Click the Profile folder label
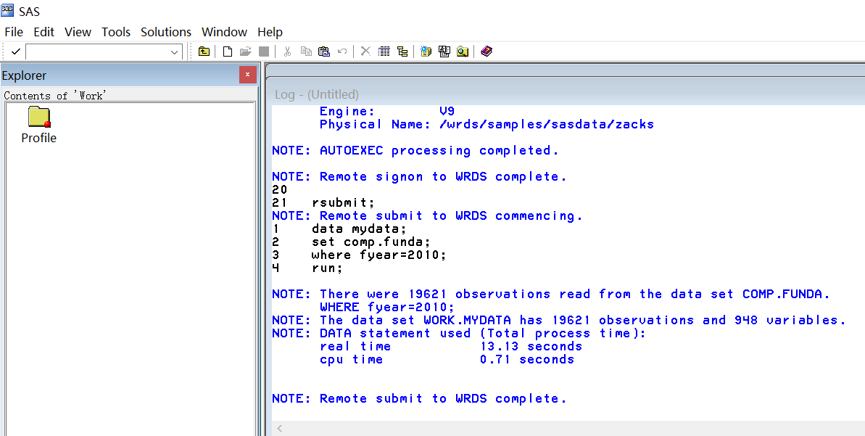 click(x=38, y=138)
